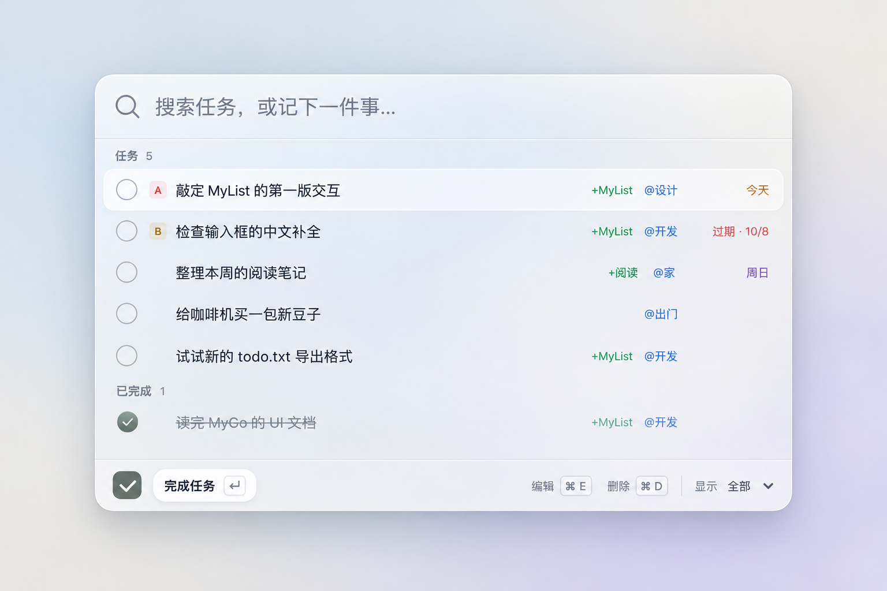Click @设计 context tag
The image size is (887, 591).
pyautogui.click(x=661, y=190)
